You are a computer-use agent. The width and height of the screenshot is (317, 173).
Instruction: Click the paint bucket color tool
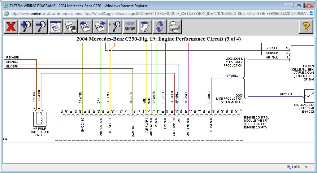[145, 27]
